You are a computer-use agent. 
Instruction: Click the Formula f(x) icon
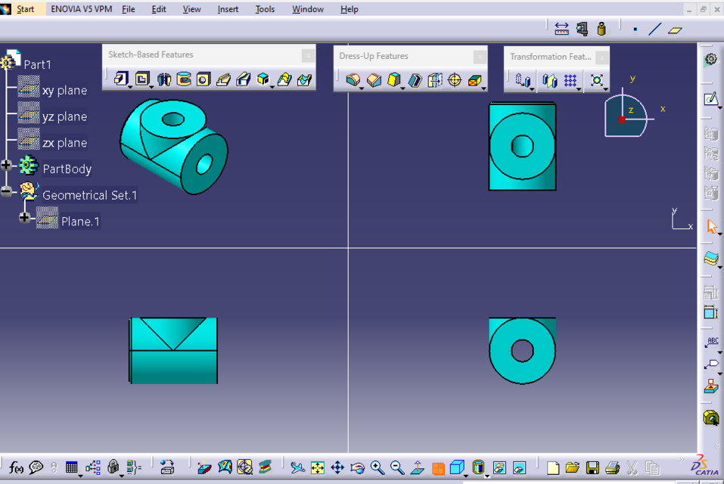pyautogui.click(x=15, y=467)
